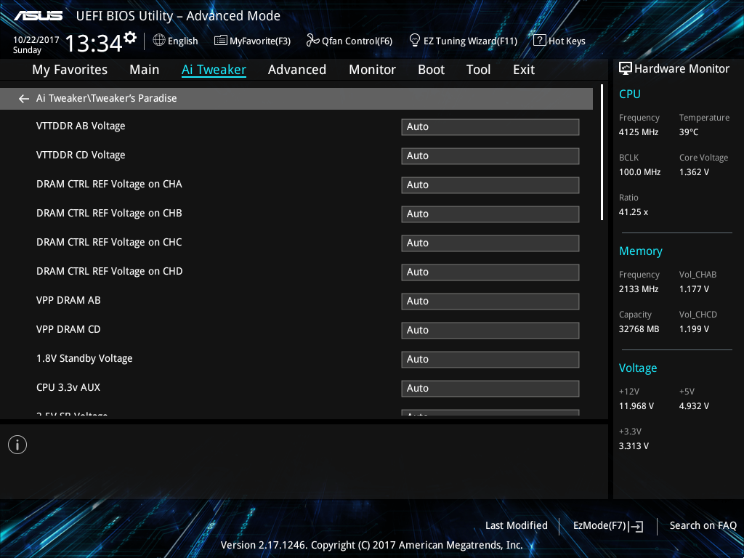Click the EZ Tuning Wizard bulb icon
This screenshot has height=558, width=744.
tap(415, 41)
